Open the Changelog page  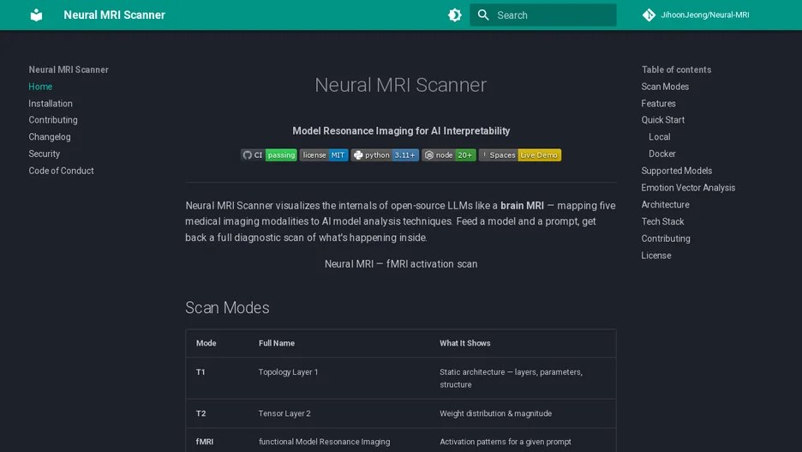point(50,136)
